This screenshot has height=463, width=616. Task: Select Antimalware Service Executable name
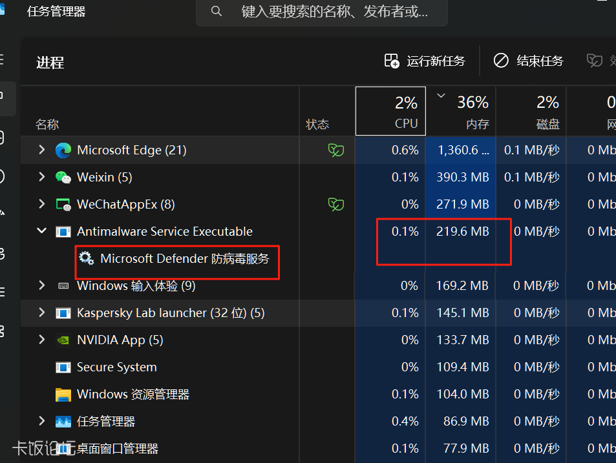click(x=165, y=231)
